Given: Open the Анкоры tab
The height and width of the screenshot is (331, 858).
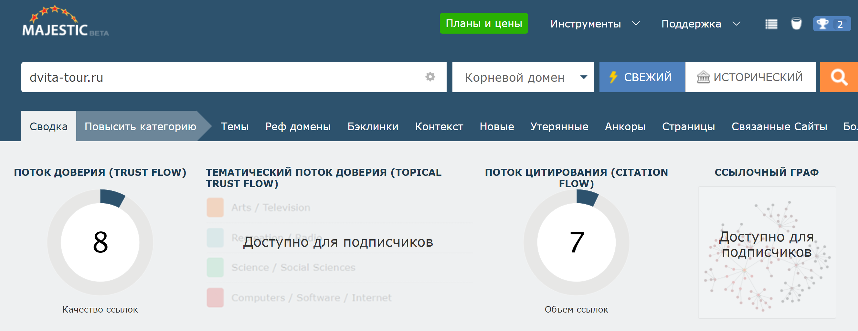Looking at the screenshot, I should pos(625,126).
